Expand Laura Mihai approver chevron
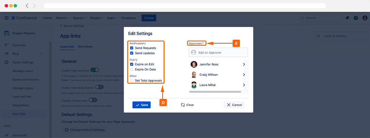This screenshot has width=370, height=138. point(244,85)
